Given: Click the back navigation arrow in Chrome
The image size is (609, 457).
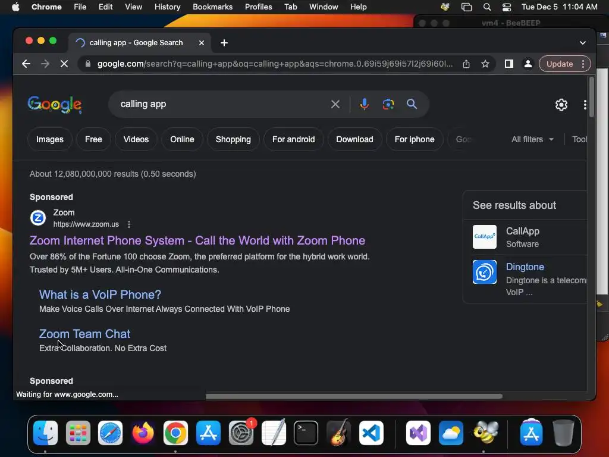Looking at the screenshot, I should [26, 64].
